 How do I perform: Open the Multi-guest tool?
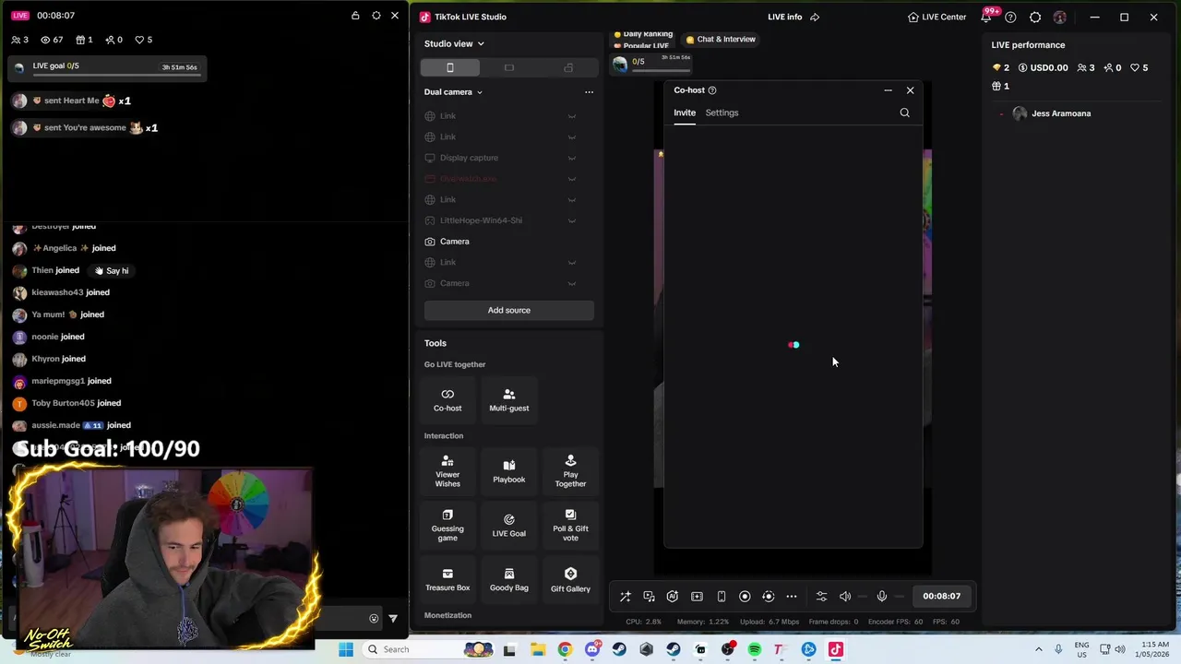click(508, 400)
